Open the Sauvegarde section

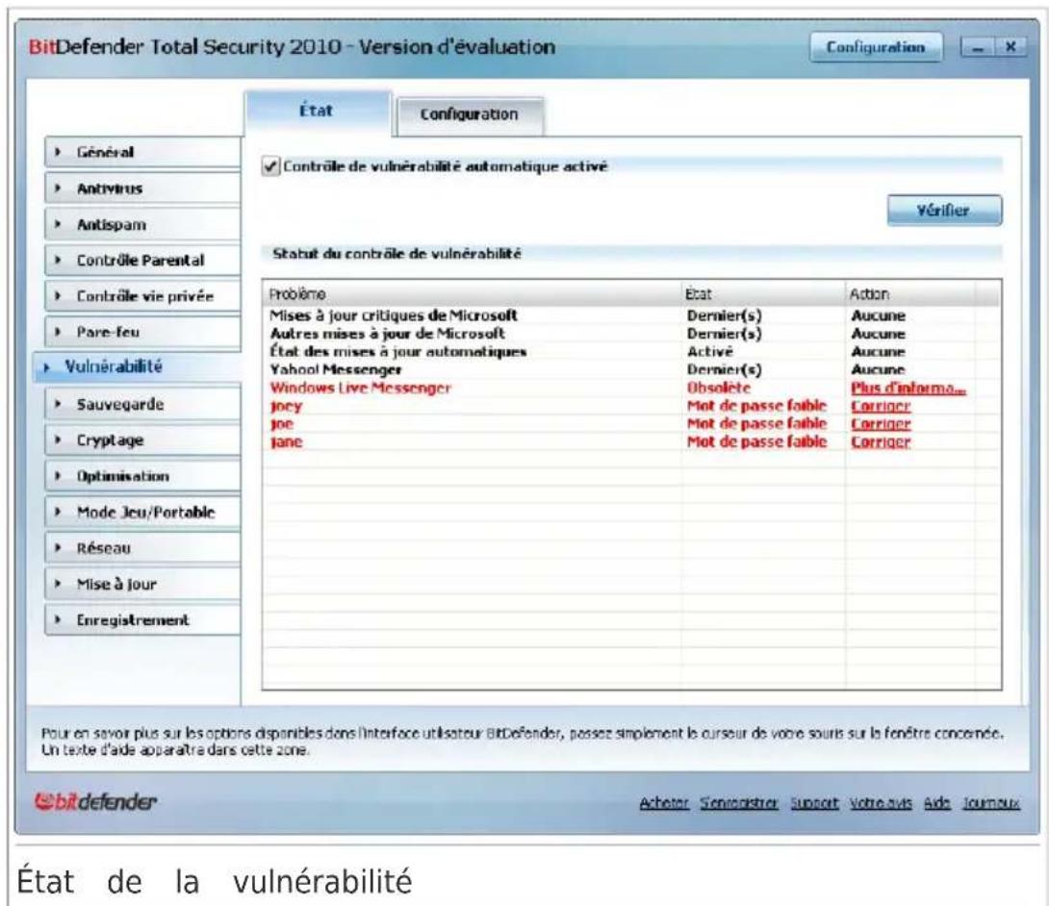click(142, 404)
